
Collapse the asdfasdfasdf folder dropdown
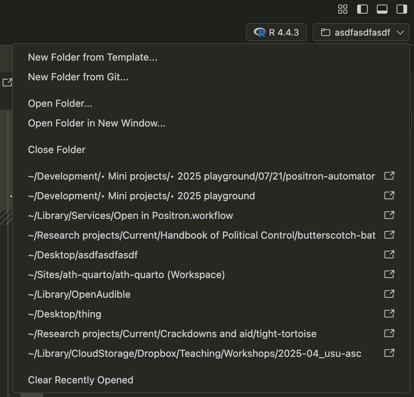pyautogui.click(x=361, y=32)
